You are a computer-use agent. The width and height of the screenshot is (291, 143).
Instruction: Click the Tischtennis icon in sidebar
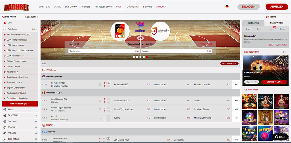[5, 139]
